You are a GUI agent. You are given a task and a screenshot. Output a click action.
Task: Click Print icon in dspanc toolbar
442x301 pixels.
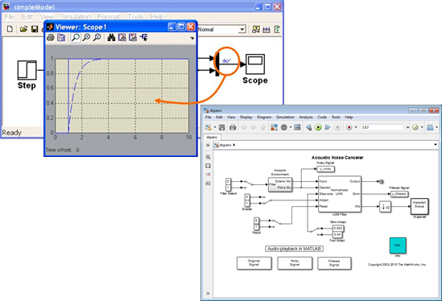pos(233,127)
